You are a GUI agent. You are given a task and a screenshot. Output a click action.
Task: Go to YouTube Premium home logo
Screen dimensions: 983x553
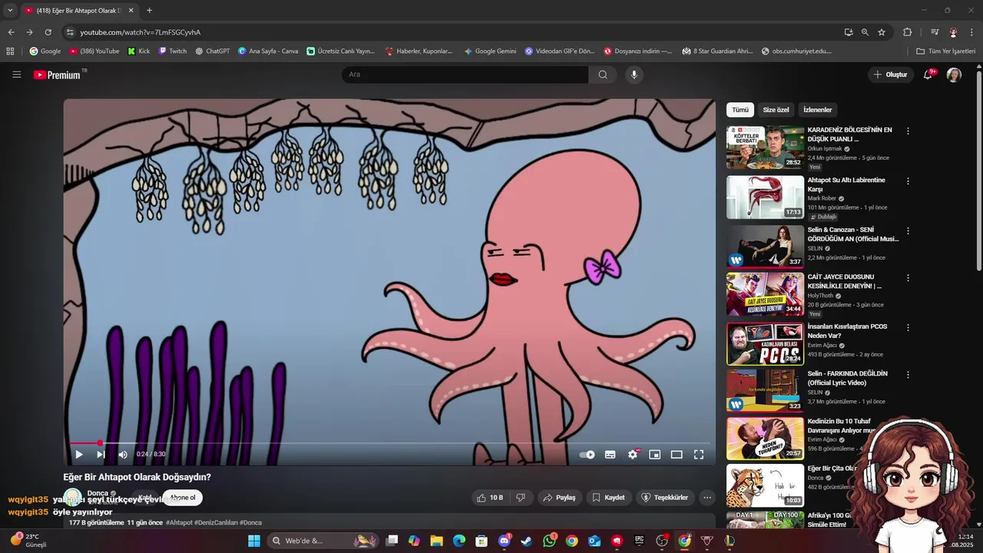click(57, 75)
